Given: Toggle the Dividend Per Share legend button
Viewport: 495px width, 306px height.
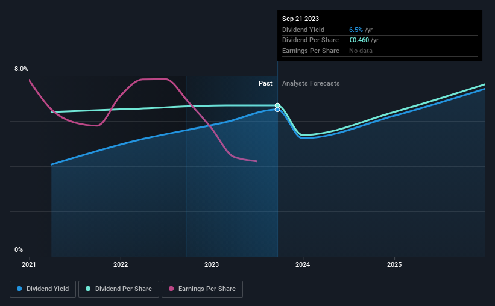Looking at the screenshot, I should point(119,289).
